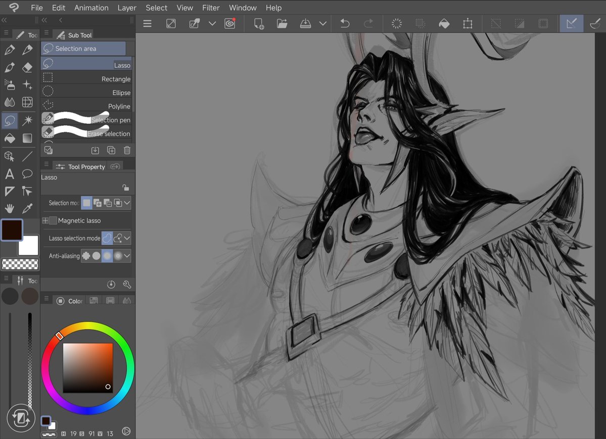Enable the Magnetic lasso option
This screenshot has width=606, height=439.
click(x=53, y=221)
